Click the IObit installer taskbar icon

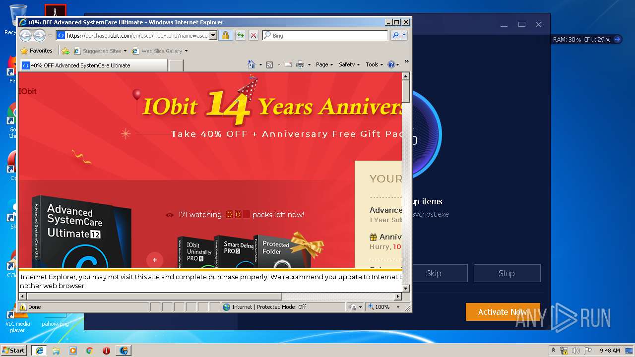pos(124,351)
